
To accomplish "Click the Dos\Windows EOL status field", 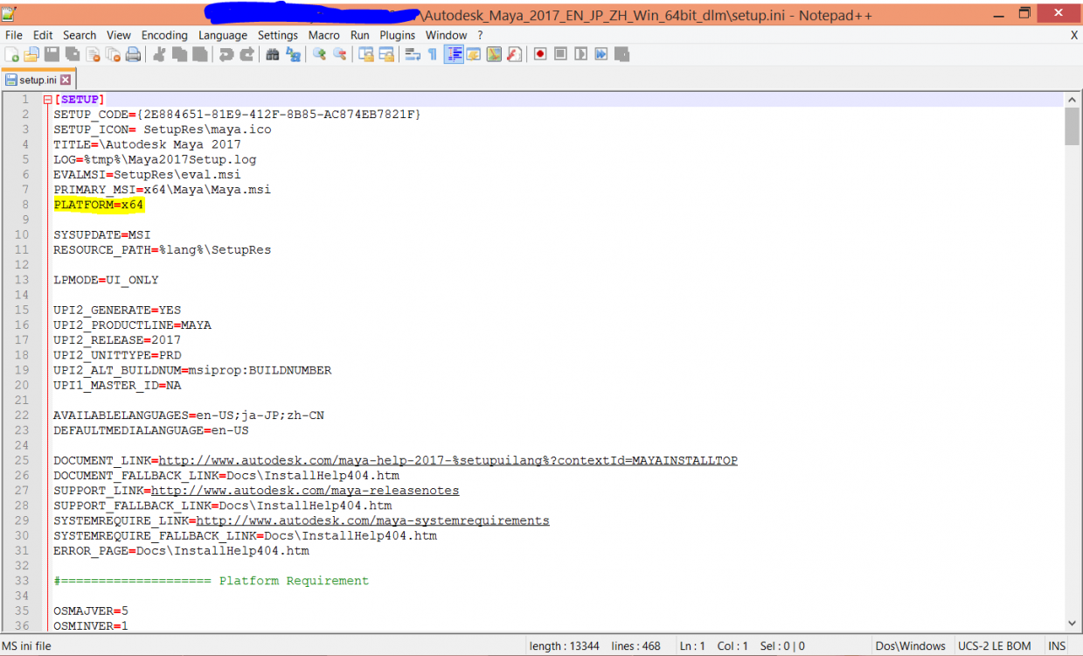I will [910, 646].
